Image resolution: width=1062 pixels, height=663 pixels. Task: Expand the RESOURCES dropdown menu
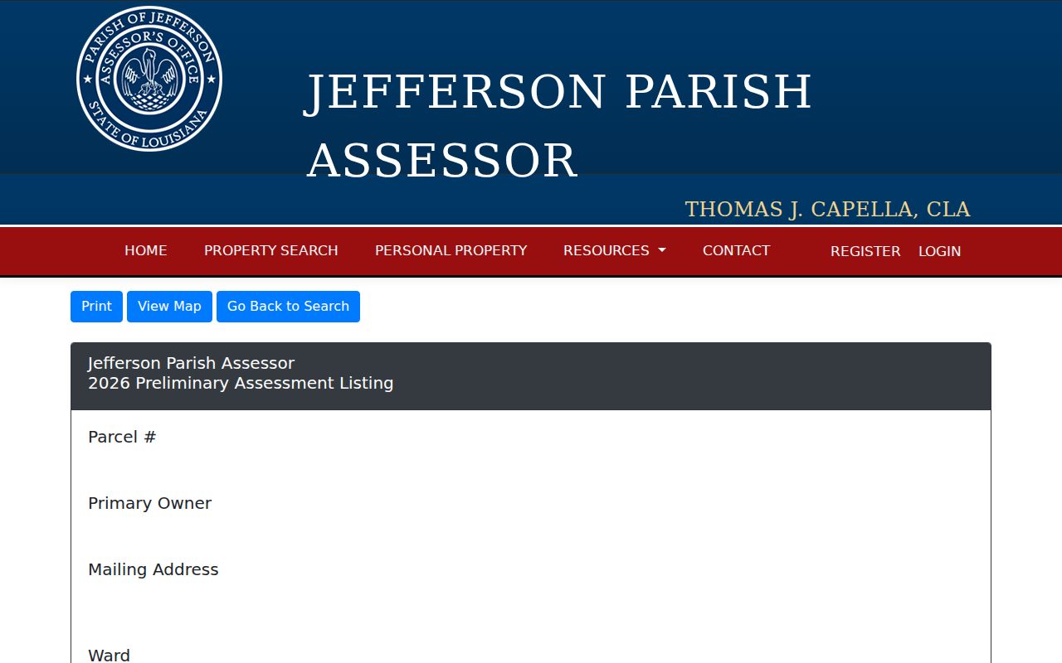tap(615, 250)
